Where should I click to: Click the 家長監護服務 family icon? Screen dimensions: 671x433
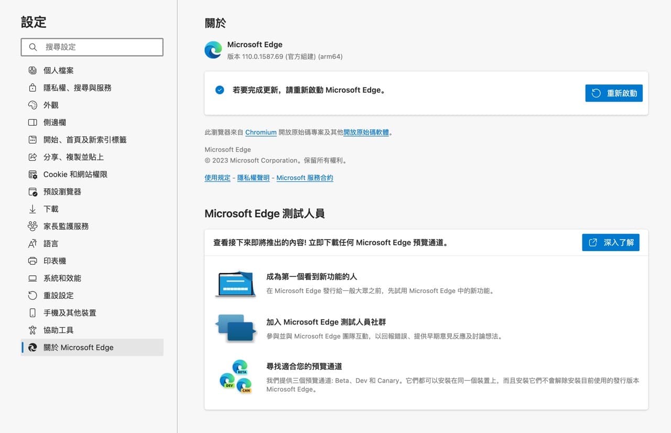(33, 226)
